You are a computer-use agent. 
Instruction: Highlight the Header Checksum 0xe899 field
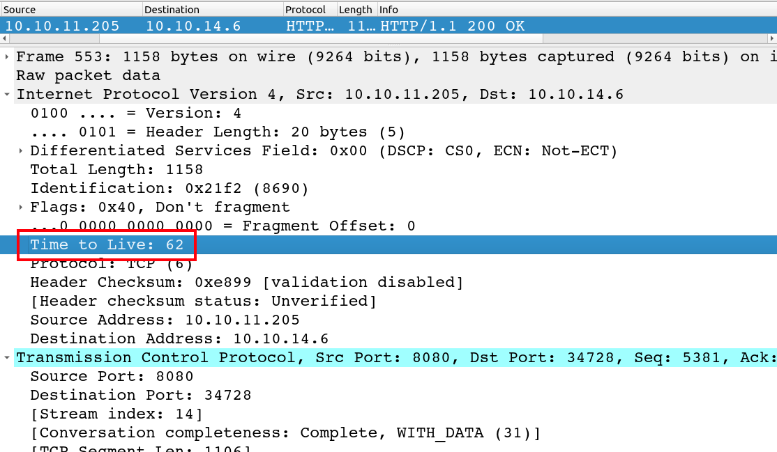point(246,282)
